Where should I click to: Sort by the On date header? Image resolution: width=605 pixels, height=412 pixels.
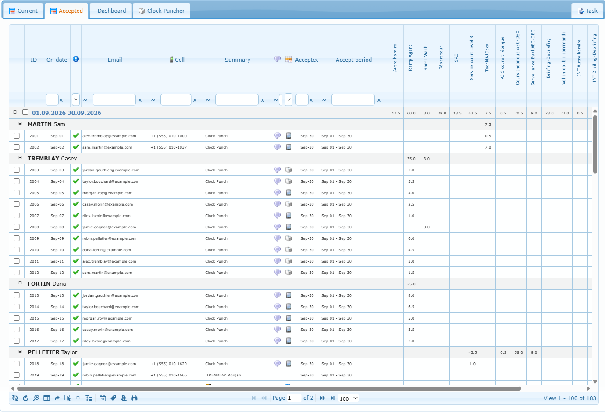tap(57, 60)
